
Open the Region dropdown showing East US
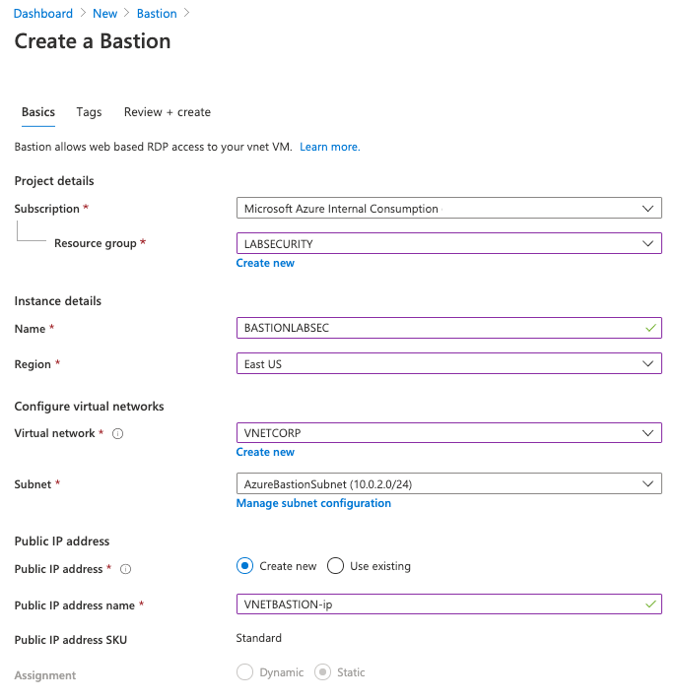click(x=449, y=364)
